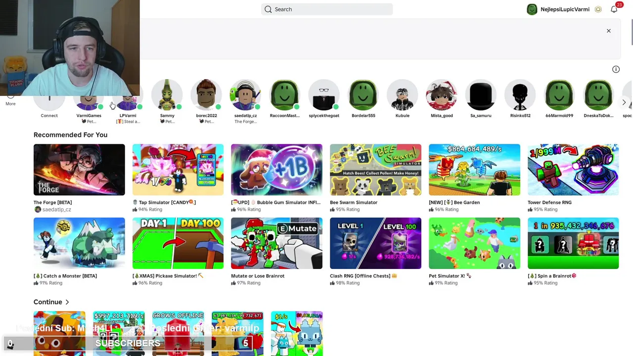Open [NEW] Bee Garden thumbnail
This screenshot has width=633, height=356.
(474, 170)
